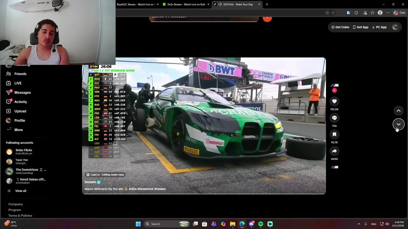Open File Explorer from taskbar
Viewport: 408px width, 229px height.
233,224
